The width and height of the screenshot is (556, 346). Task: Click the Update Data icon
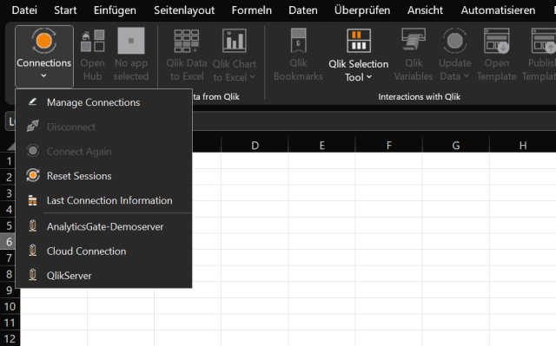coord(455,41)
